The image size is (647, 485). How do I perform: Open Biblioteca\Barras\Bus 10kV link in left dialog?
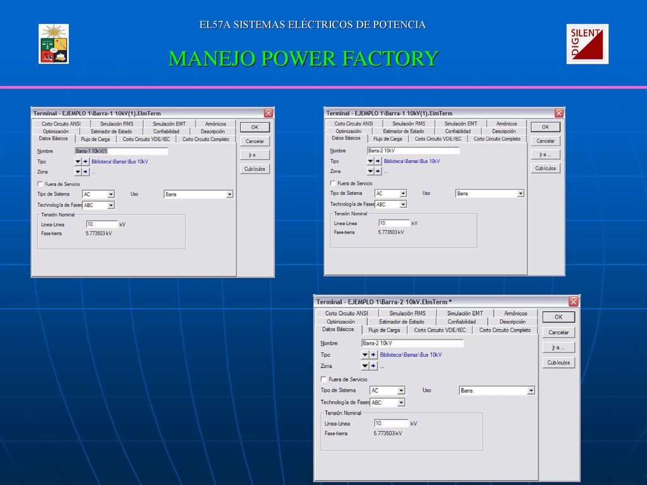point(119,162)
